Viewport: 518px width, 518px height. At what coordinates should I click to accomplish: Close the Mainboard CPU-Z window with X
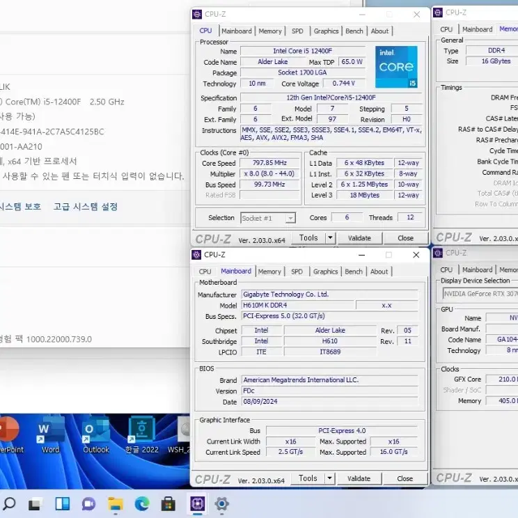(416, 255)
